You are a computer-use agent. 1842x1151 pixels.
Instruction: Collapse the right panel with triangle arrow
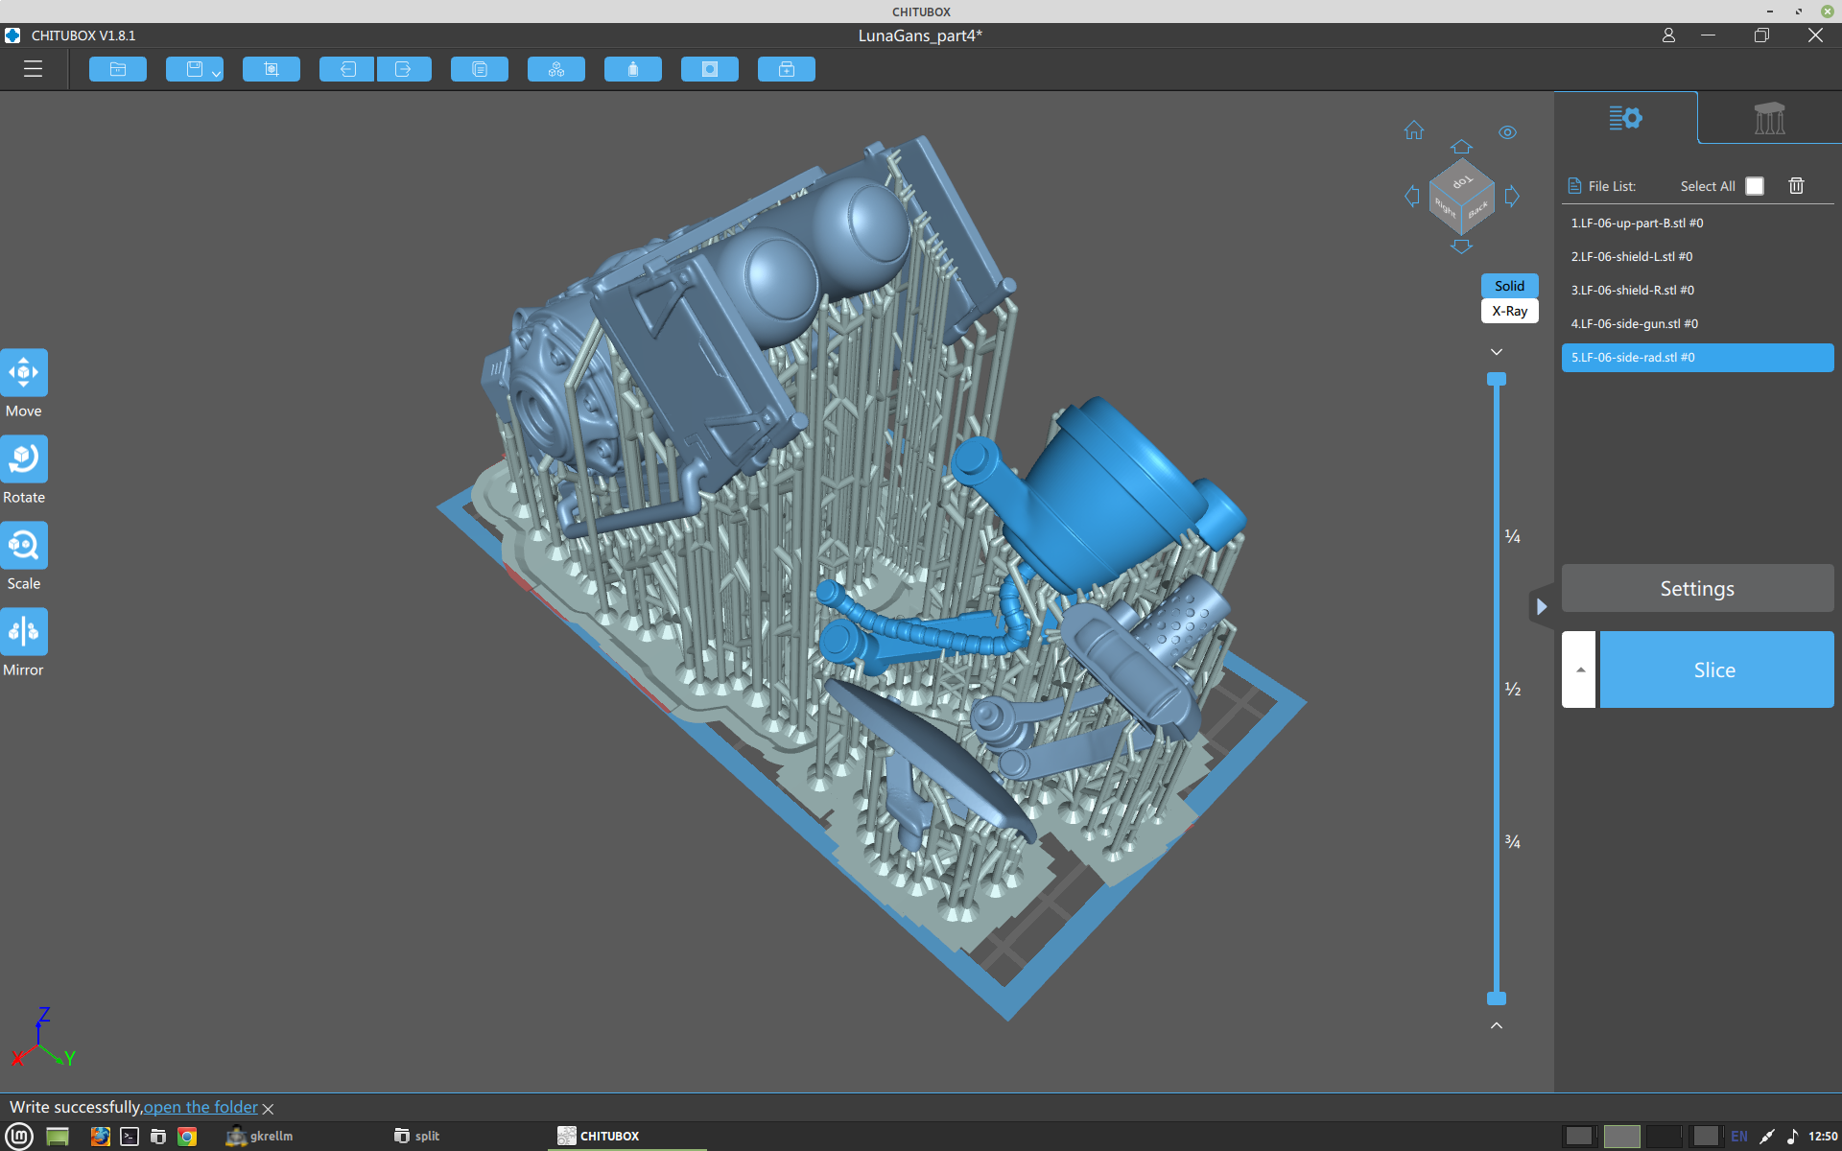click(x=1541, y=606)
